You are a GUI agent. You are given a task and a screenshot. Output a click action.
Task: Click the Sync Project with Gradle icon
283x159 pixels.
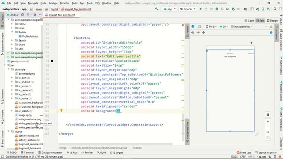257,9
